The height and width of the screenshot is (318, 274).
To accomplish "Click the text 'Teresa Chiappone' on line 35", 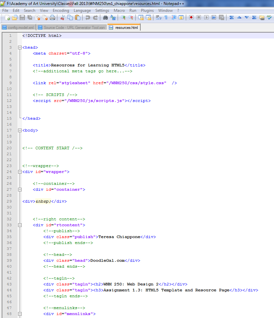I will tap(119, 237).
